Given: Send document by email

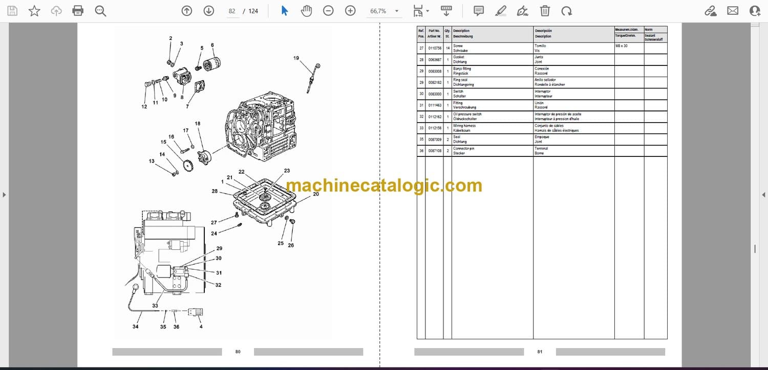Looking at the screenshot, I should tap(733, 11).
